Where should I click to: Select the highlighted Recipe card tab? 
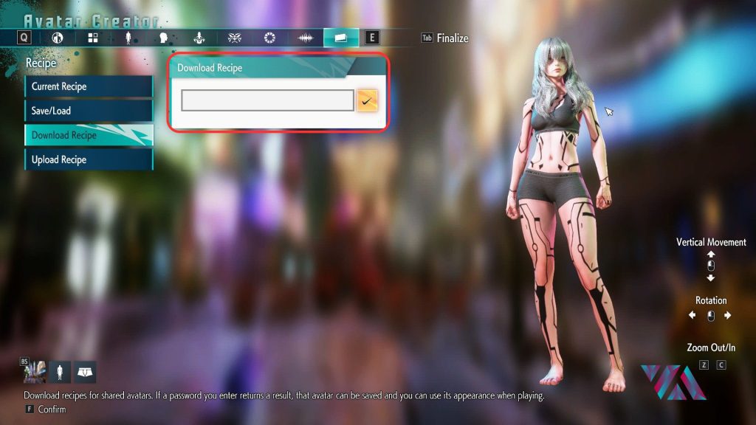(340, 38)
